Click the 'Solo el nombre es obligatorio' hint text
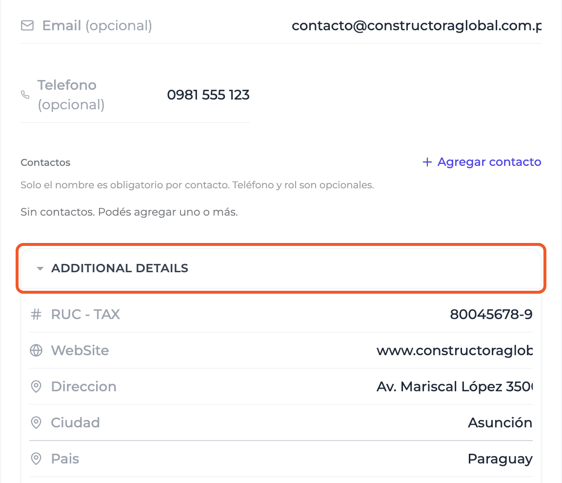 [x=197, y=185]
